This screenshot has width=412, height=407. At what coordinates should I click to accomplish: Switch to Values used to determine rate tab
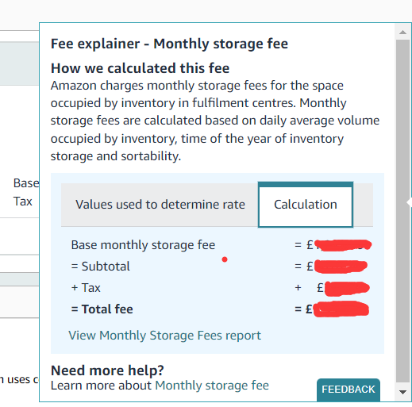pyautogui.click(x=160, y=205)
